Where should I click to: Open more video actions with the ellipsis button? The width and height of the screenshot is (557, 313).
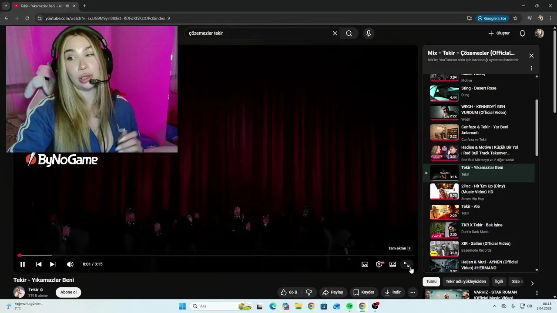coord(413,292)
